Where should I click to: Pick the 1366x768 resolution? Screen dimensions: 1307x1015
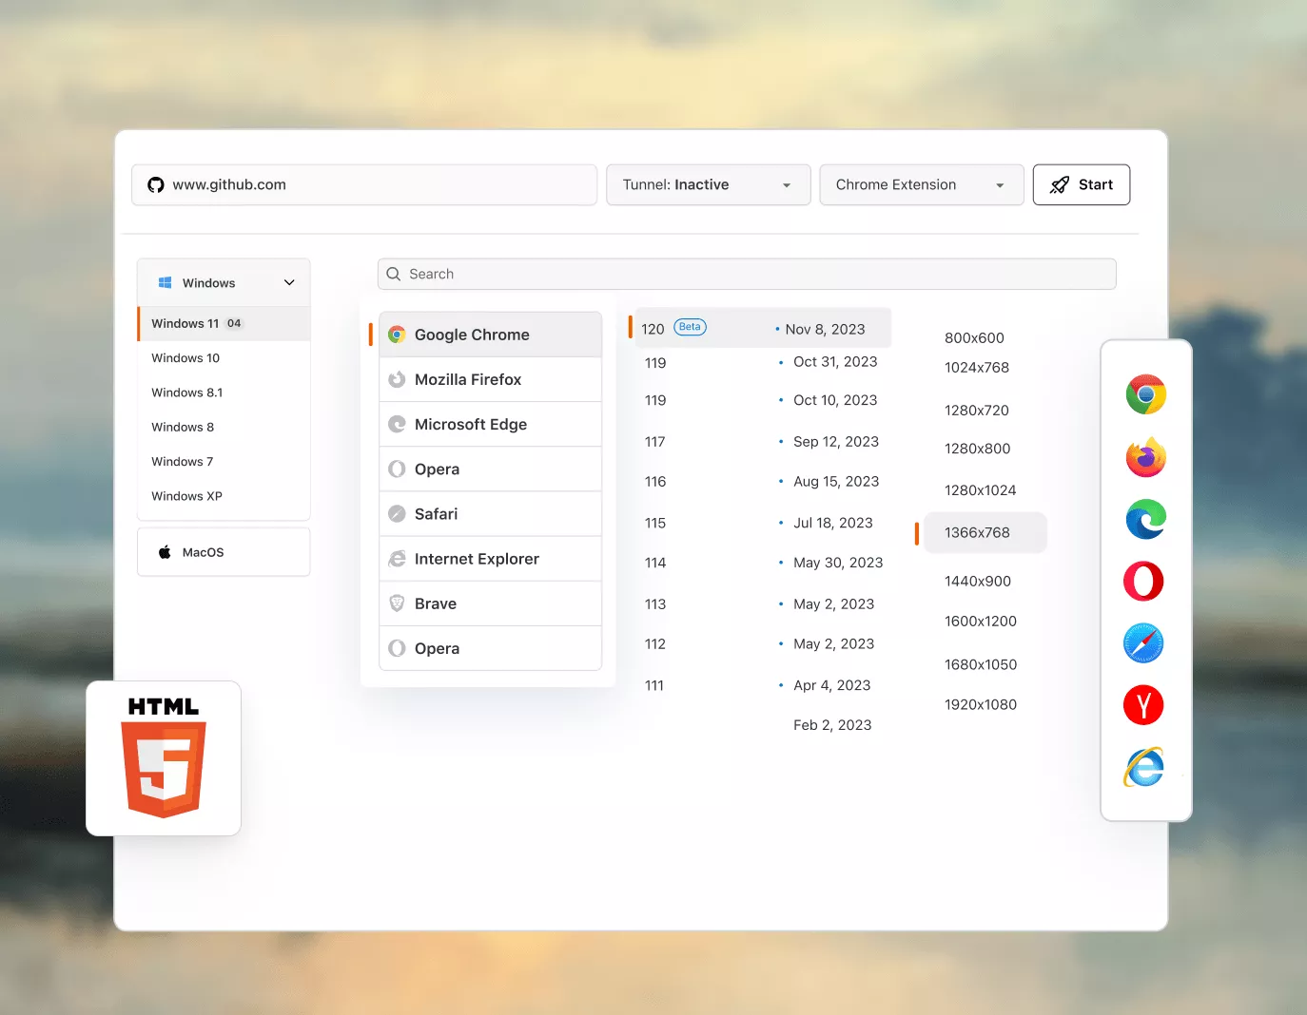click(985, 533)
